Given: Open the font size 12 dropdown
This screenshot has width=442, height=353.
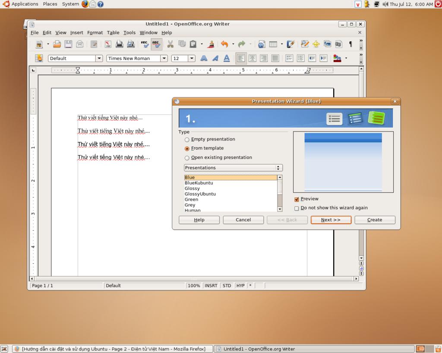Looking at the screenshot, I should pyautogui.click(x=192, y=58).
